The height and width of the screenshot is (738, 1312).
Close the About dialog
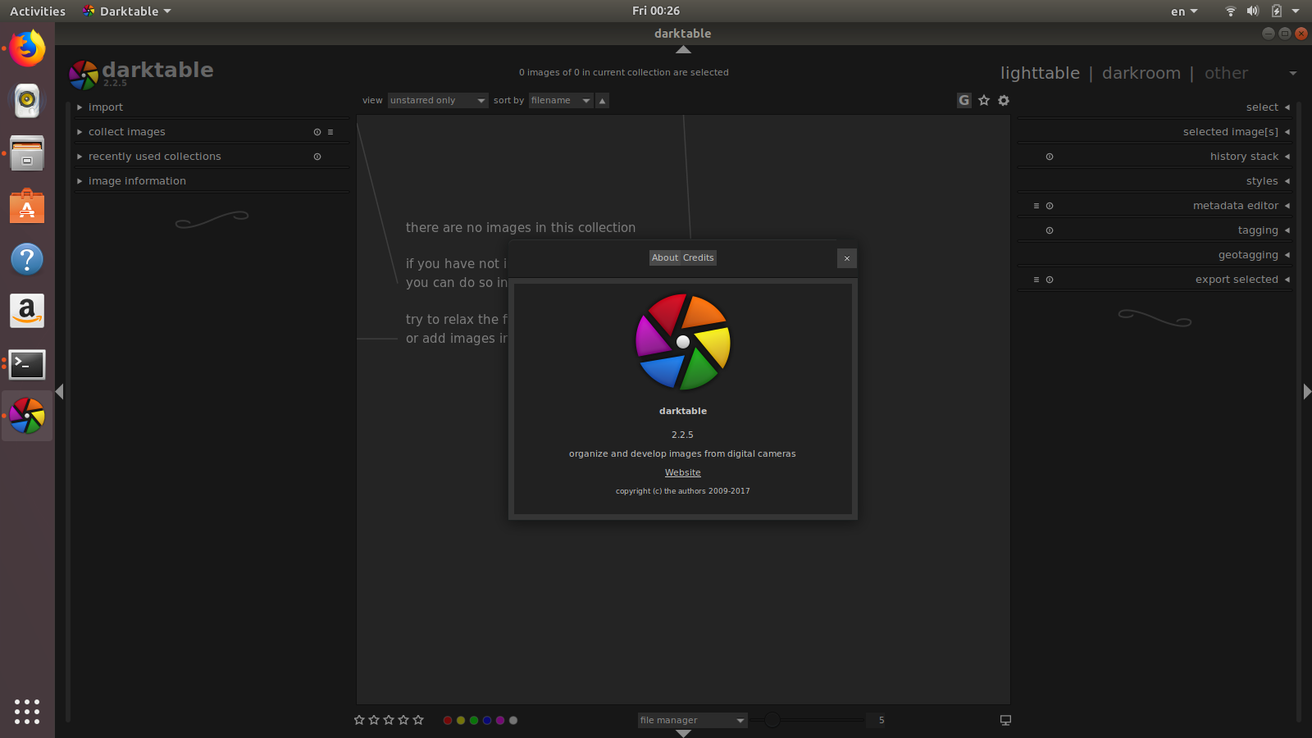coord(847,258)
